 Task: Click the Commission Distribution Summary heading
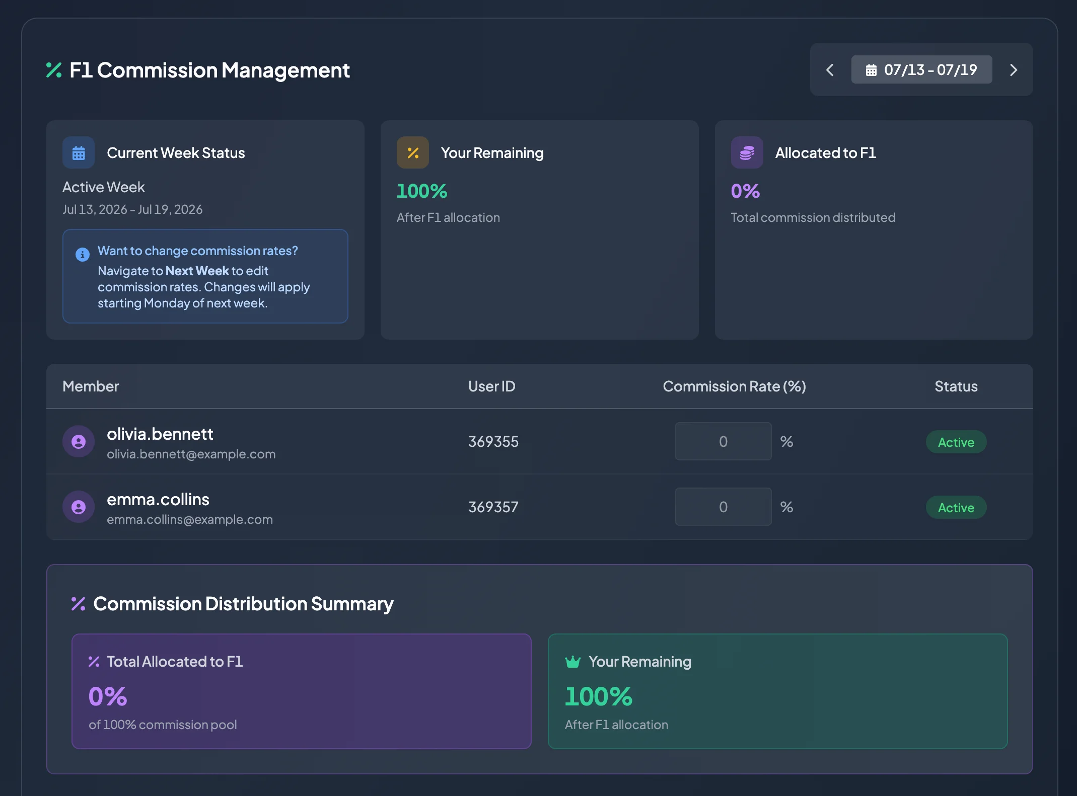pyautogui.click(x=243, y=604)
